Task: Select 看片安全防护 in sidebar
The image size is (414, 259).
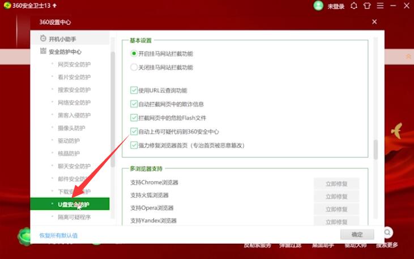Action: point(74,77)
